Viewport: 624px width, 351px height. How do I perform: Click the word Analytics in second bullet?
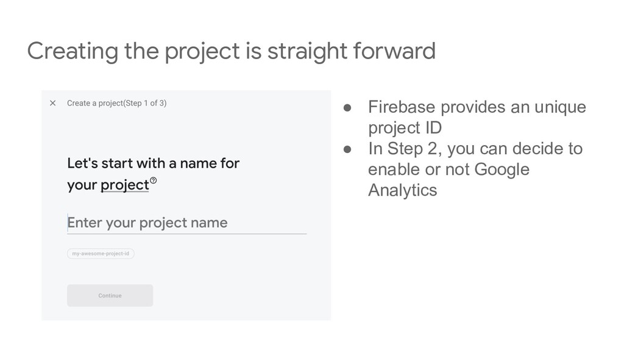[x=402, y=190]
